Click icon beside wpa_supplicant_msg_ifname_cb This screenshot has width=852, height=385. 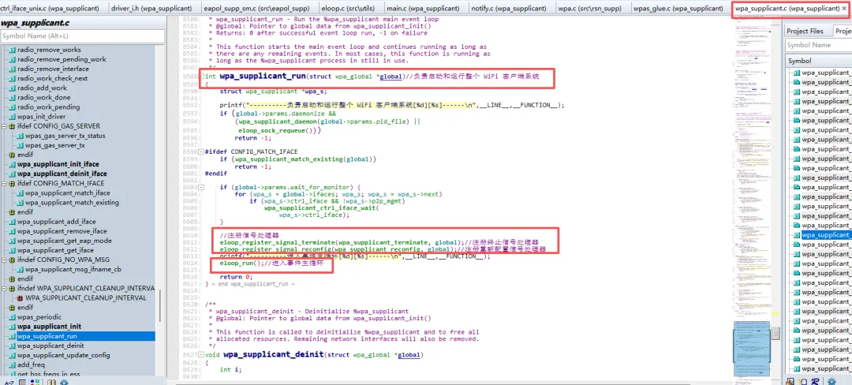click(x=20, y=269)
